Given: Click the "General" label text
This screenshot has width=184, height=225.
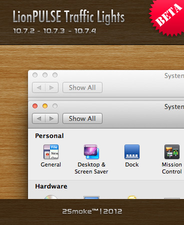Looking at the screenshot, I should (x=51, y=164).
